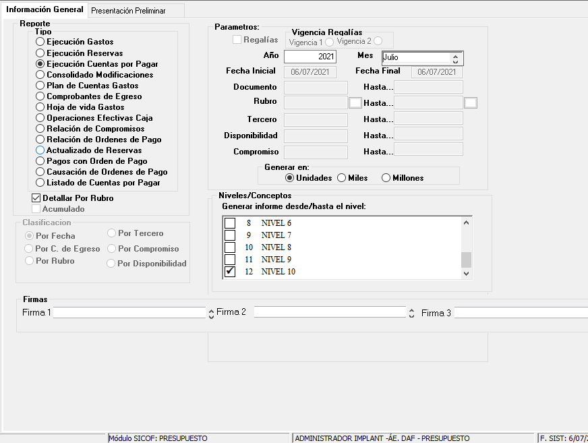Click the Año spinner arrows
This screenshot has height=443, width=588.
330,57
